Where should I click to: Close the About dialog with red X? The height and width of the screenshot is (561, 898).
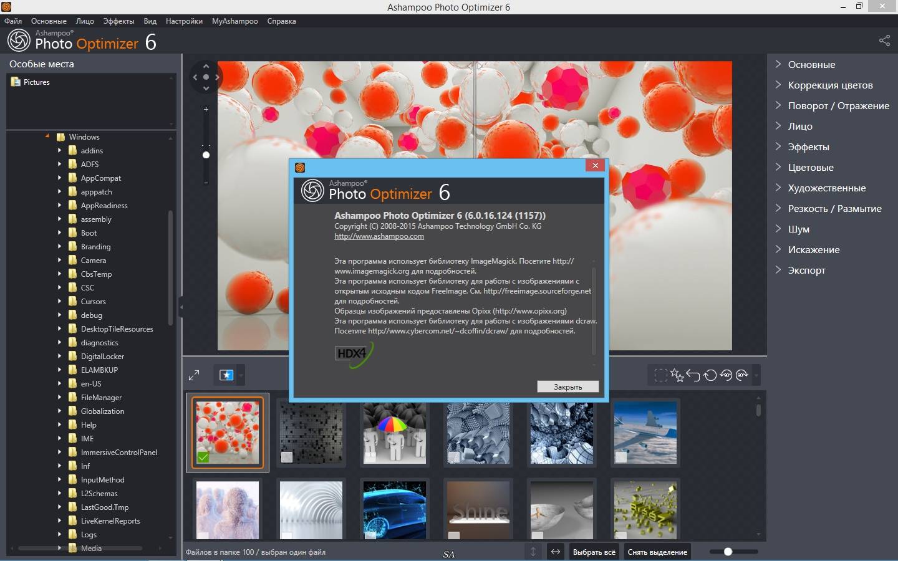[596, 165]
